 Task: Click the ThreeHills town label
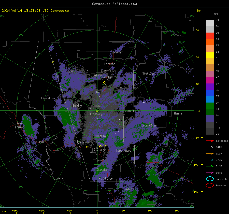click(128, 111)
